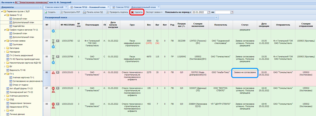Click folder icon of ОЭД
316x116 pixels.
(x=8, y=99)
